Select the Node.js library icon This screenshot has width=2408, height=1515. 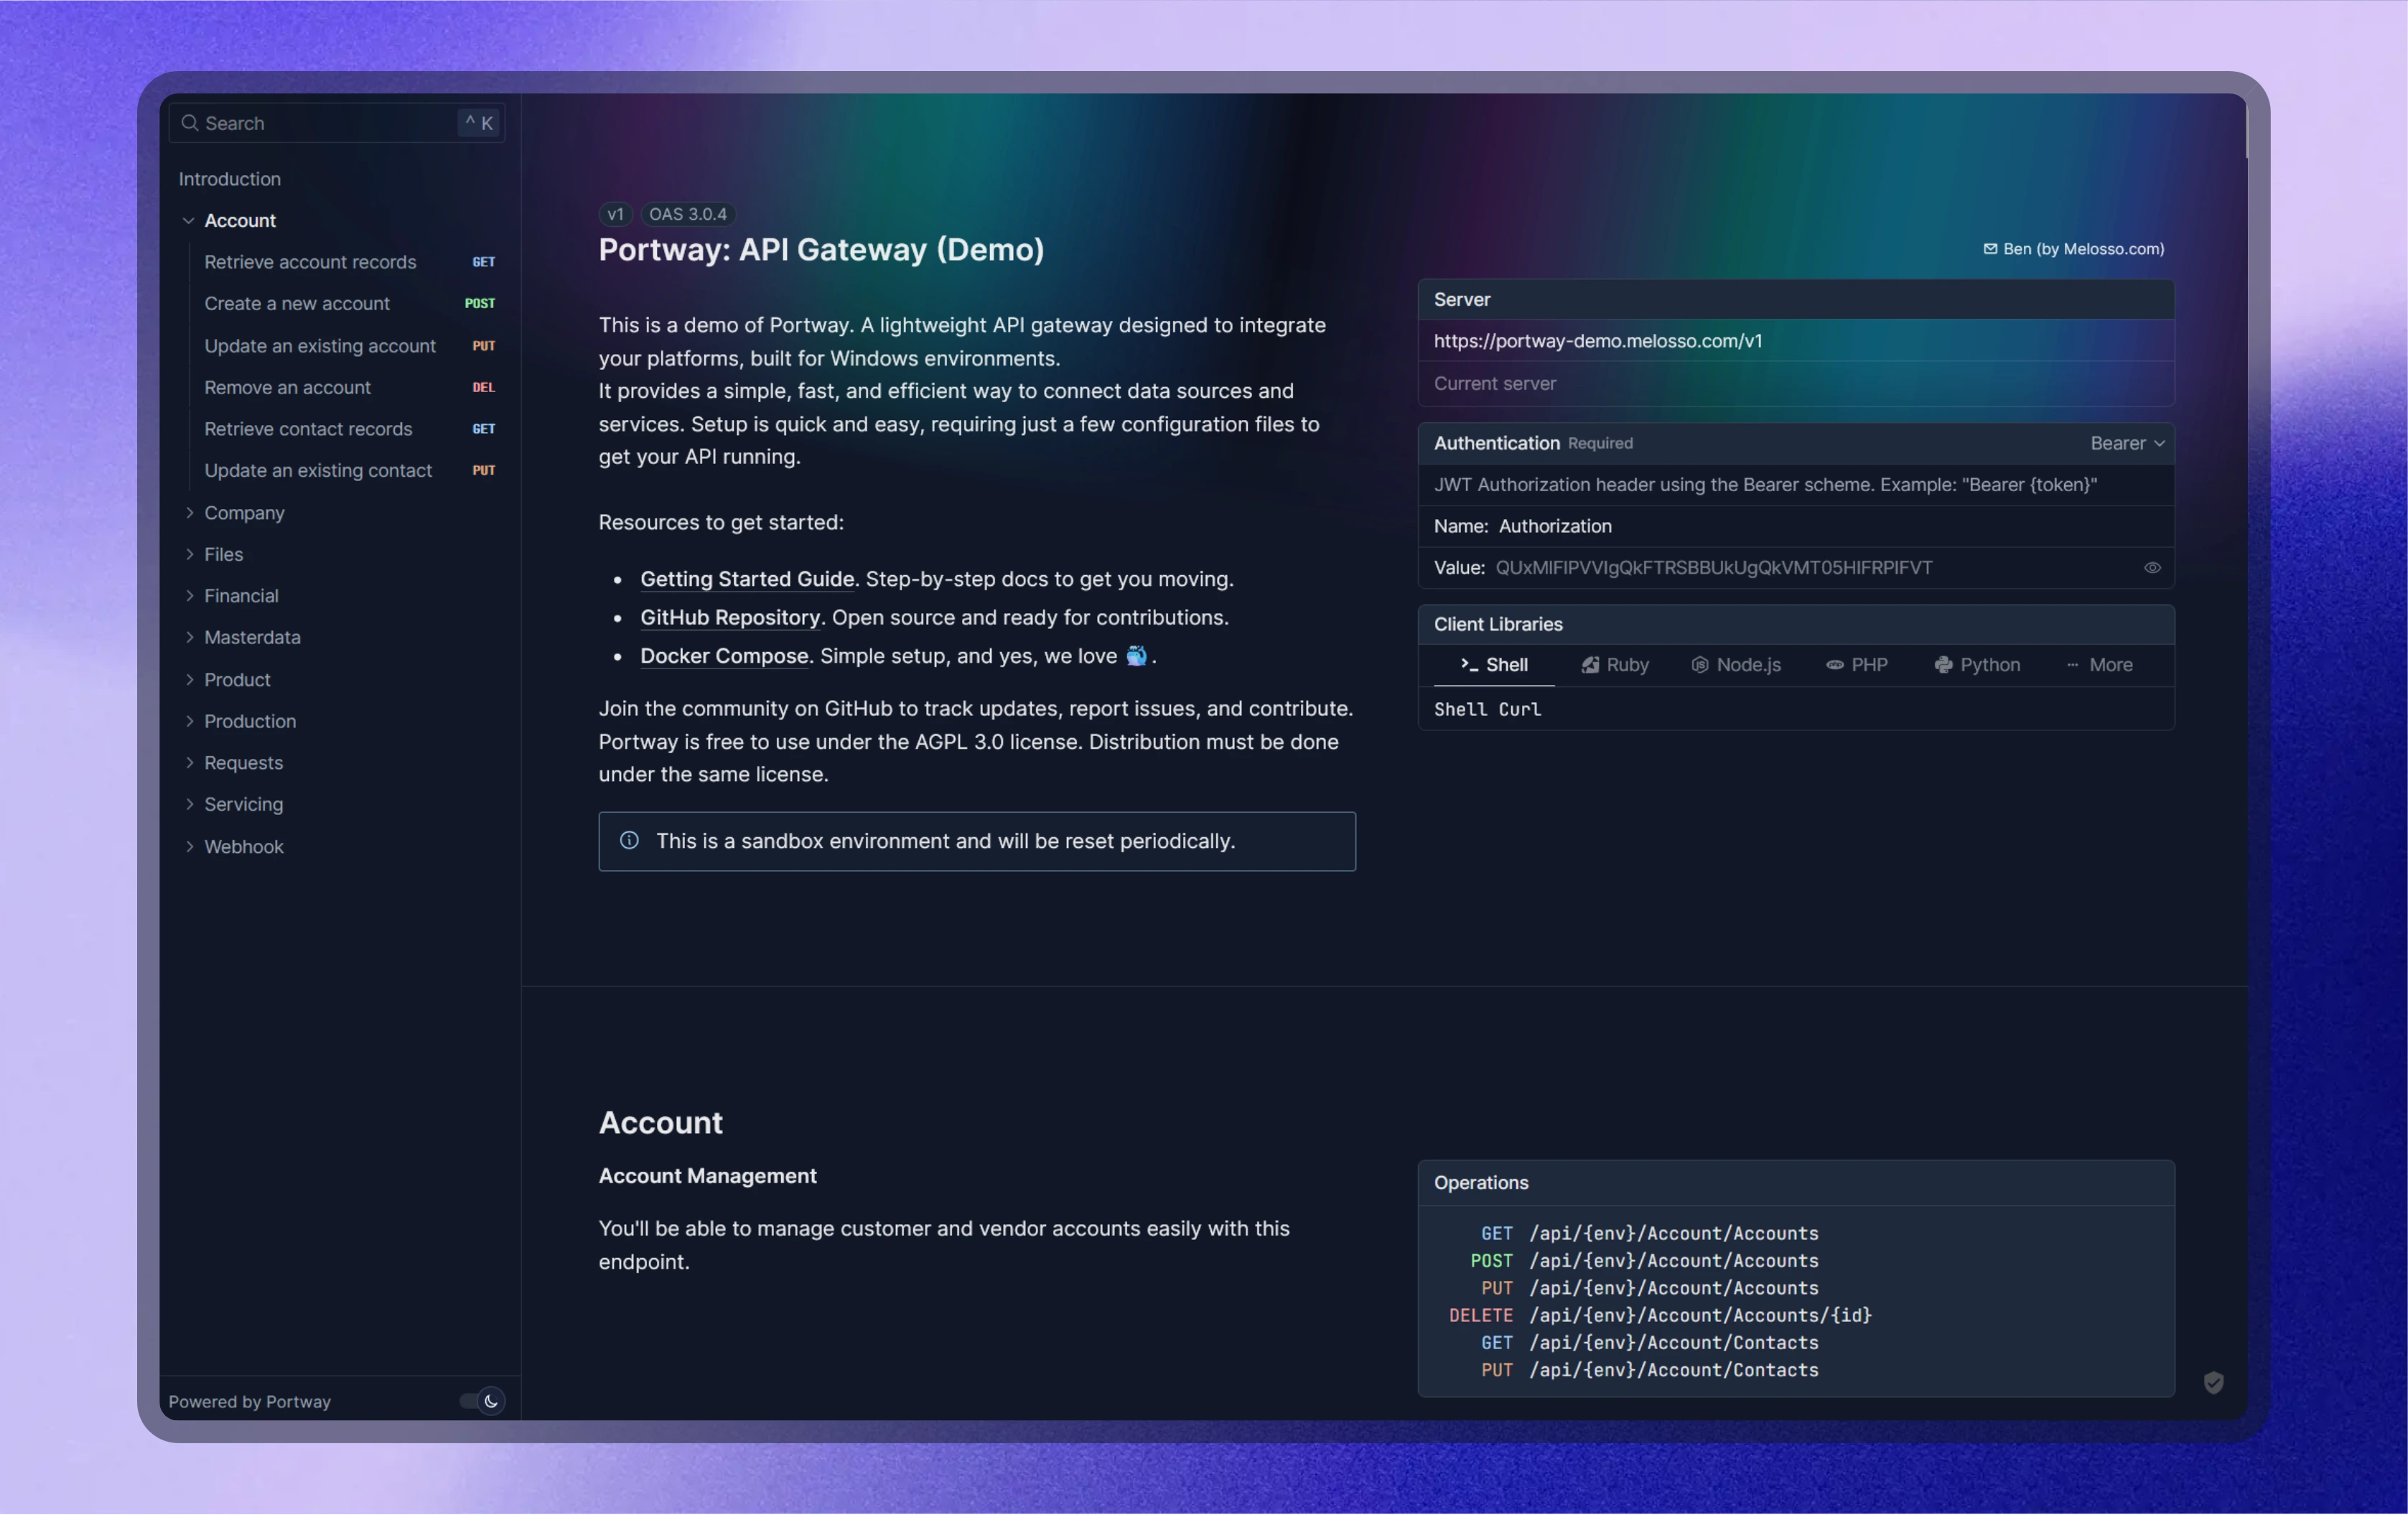click(x=1699, y=665)
